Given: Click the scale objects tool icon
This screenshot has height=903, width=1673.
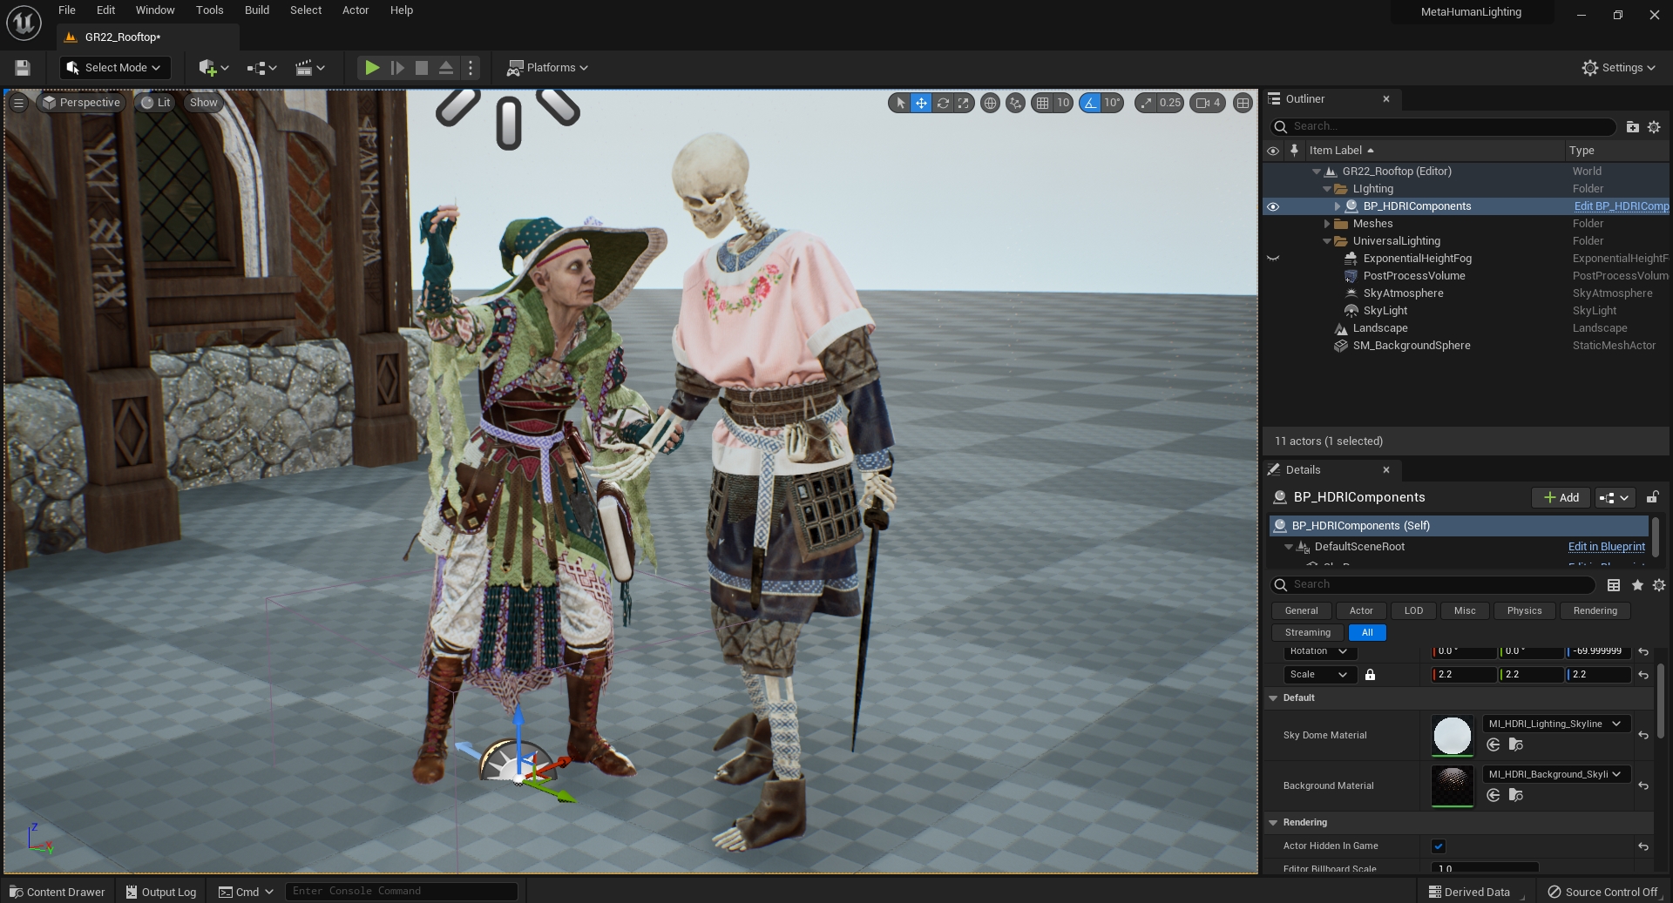Looking at the screenshot, I should click(963, 103).
